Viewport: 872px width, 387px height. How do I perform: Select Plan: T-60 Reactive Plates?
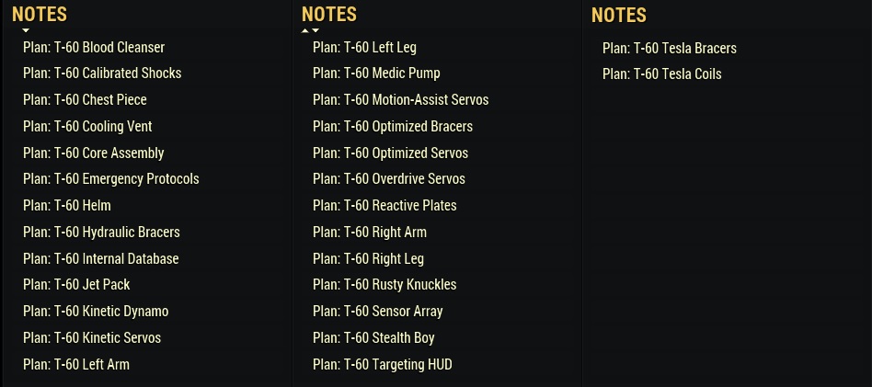click(x=384, y=205)
